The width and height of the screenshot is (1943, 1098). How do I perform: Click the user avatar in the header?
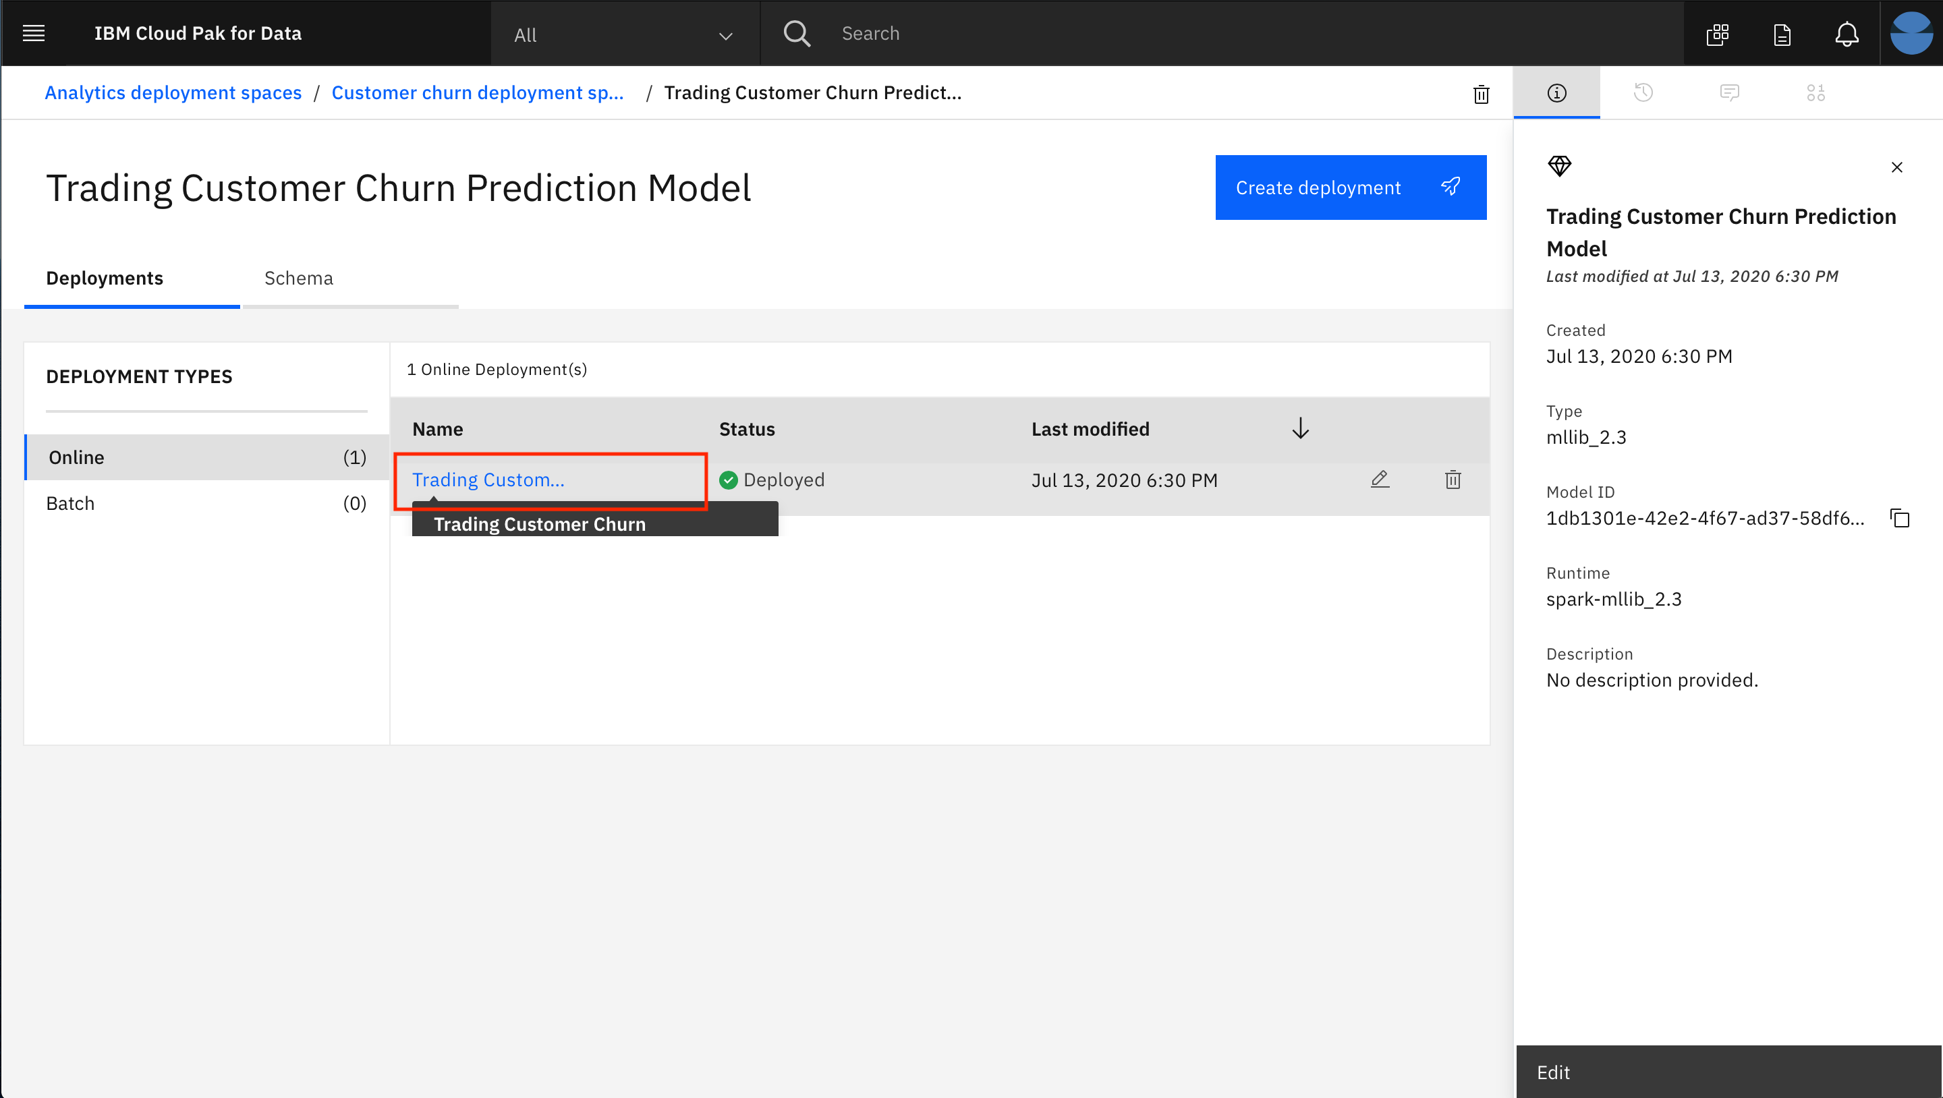point(1911,34)
